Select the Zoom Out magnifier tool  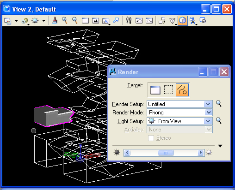pyautogui.click(x=75, y=20)
